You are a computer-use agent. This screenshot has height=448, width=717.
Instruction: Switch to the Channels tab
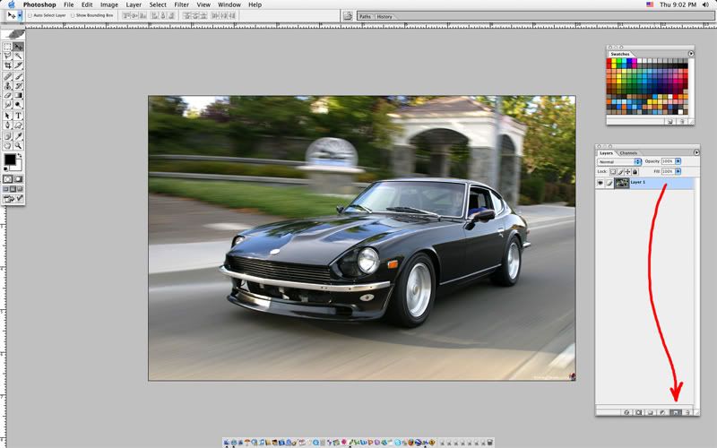pos(629,153)
